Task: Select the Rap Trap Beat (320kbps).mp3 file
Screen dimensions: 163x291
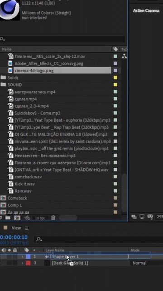Action: 62,127
